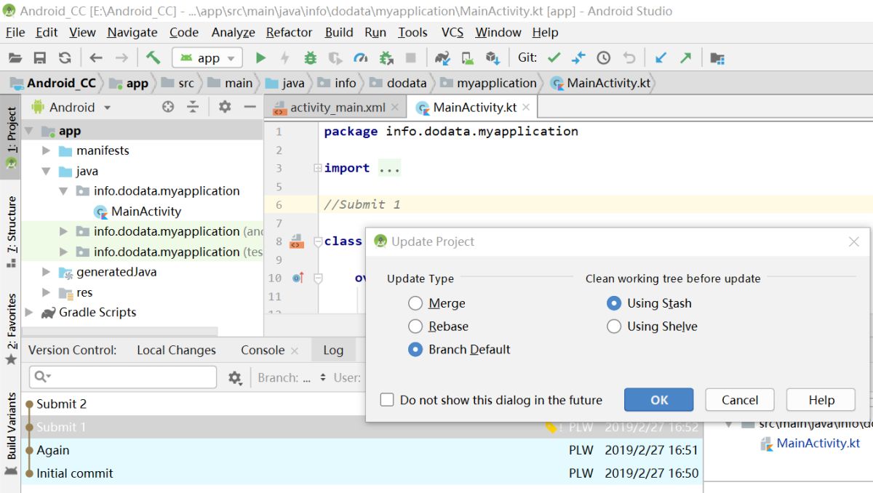
Task: Build project using the hammer icon
Action: [153, 57]
